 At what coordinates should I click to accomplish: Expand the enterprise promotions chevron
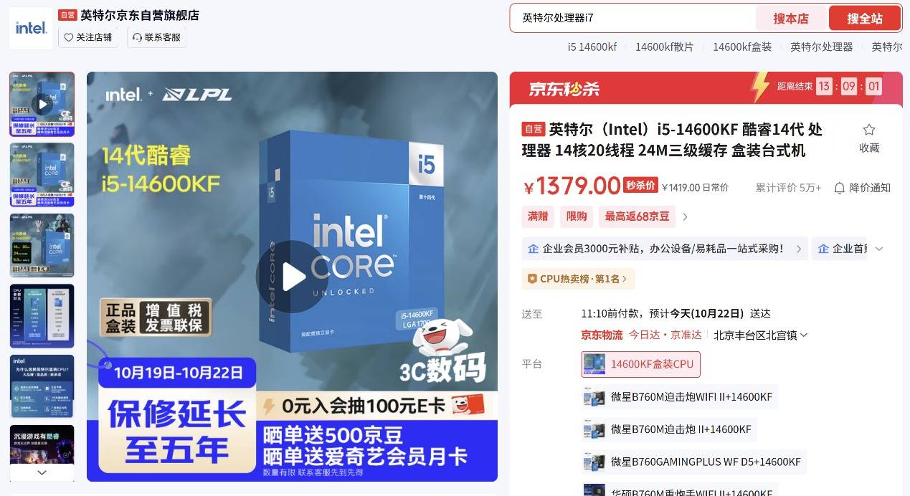(x=879, y=249)
